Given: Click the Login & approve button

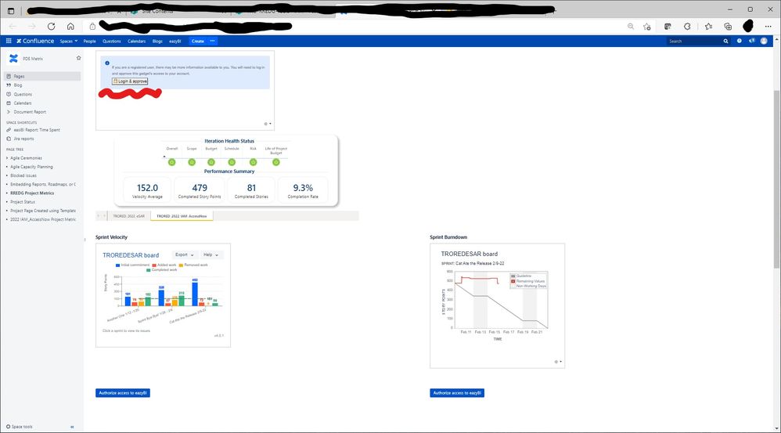Looking at the screenshot, I should [130, 81].
